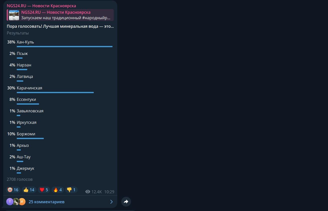Select the Боржоми poll option
The image size is (328, 211).
[60, 136]
